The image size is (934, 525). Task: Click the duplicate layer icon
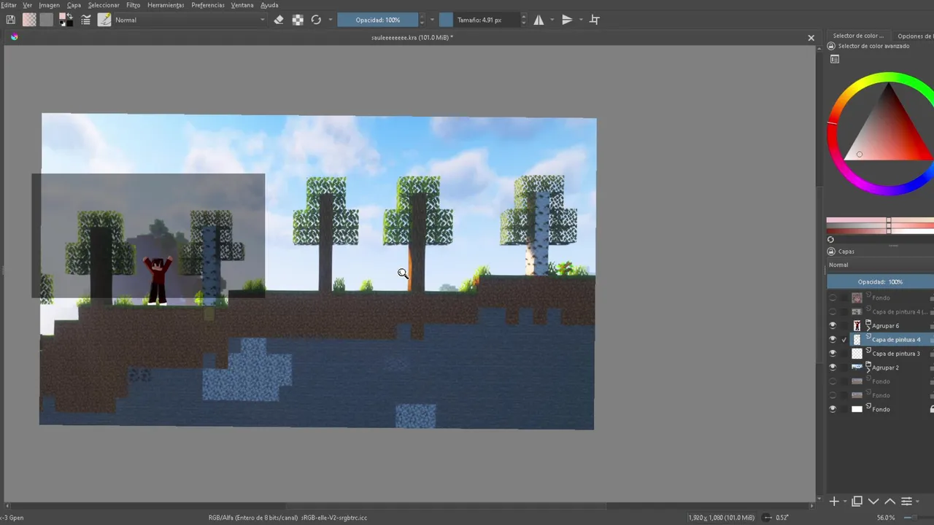point(857,501)
